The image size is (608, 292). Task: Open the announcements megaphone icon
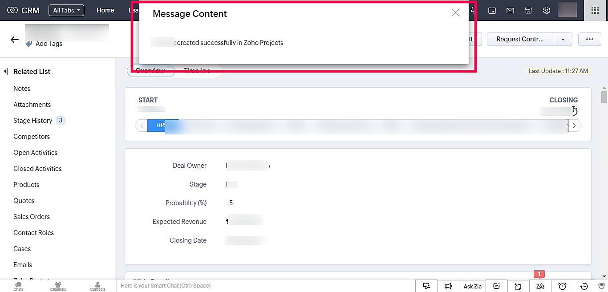tap(448, 286)
